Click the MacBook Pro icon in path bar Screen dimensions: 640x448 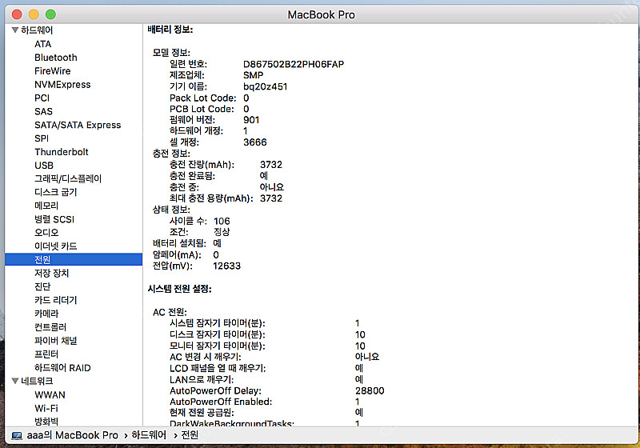point(17,435)
